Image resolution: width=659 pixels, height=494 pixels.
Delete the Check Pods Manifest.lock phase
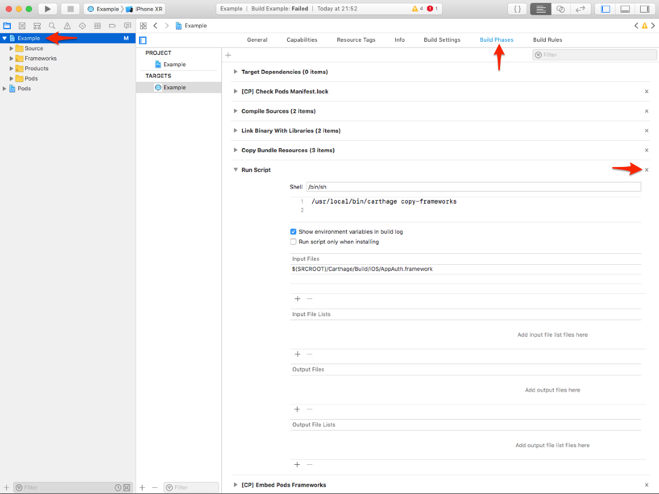(x=647, y=91)
